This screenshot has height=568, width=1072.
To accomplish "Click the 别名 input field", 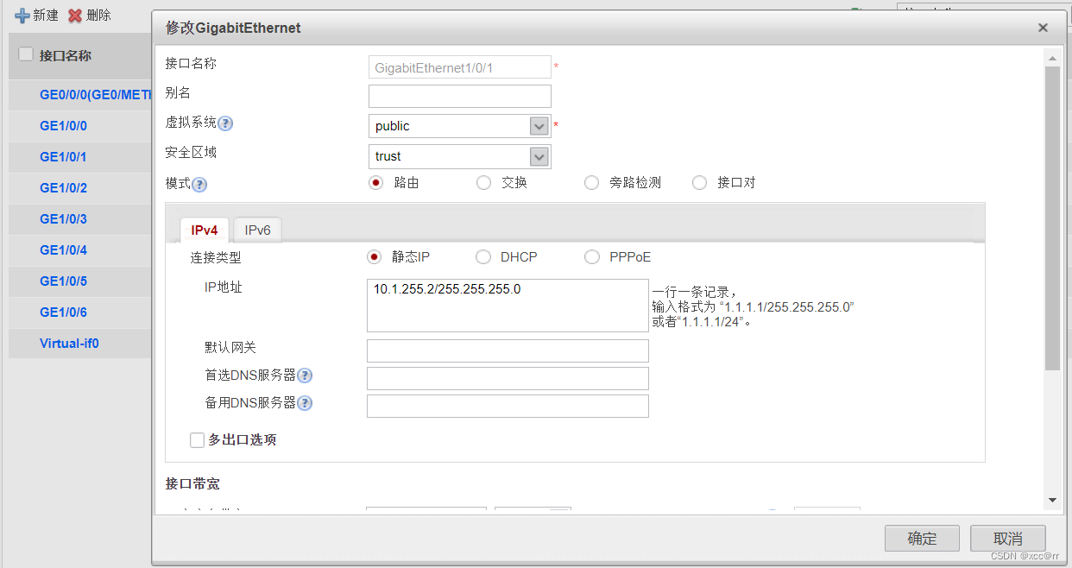I will coord(459,96).
